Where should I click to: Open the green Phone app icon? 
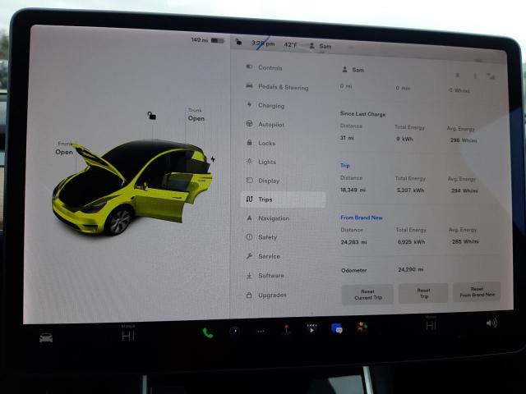click(x=208, y=332)
